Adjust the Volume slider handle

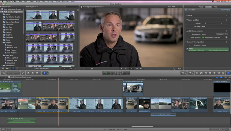205,23
